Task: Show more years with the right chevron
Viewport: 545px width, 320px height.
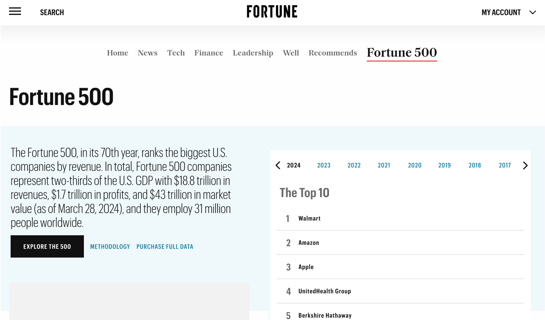Action: coord(525,165)
